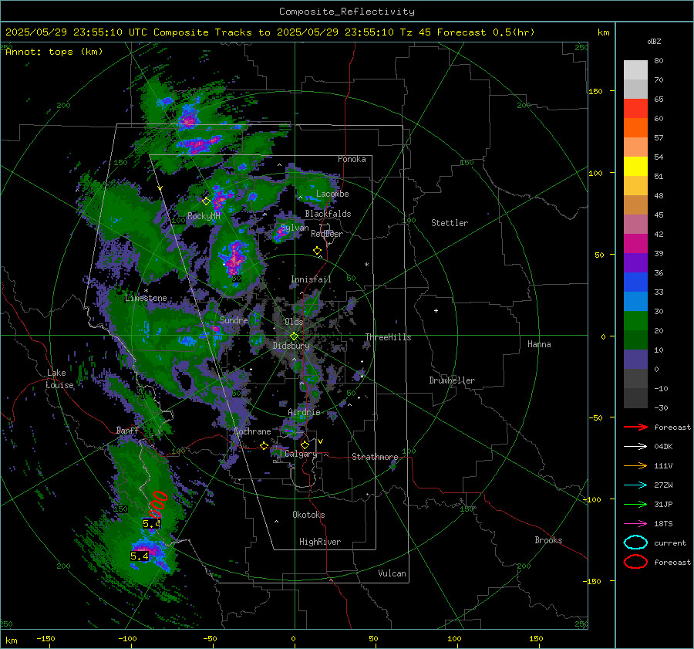The height and width of the screenshot is (649, 694).
Task: Select the red 60-65 dBZ swatch
Action: click(635, 109)
